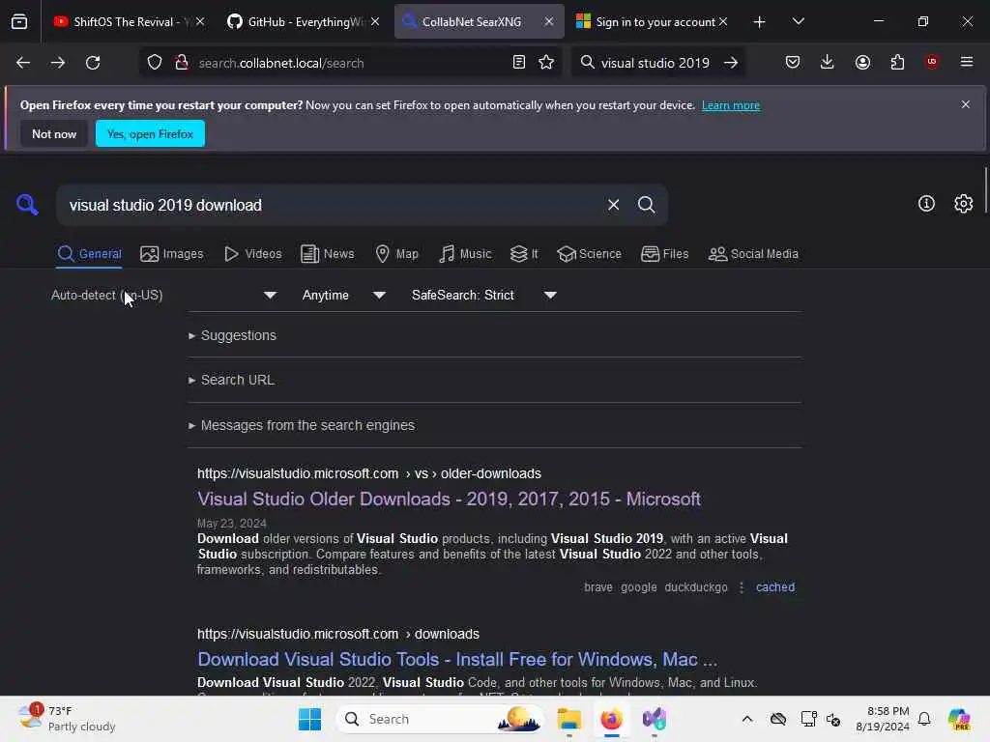Open the Firefox application menu
990x742 pixels.
pos(967,62)
